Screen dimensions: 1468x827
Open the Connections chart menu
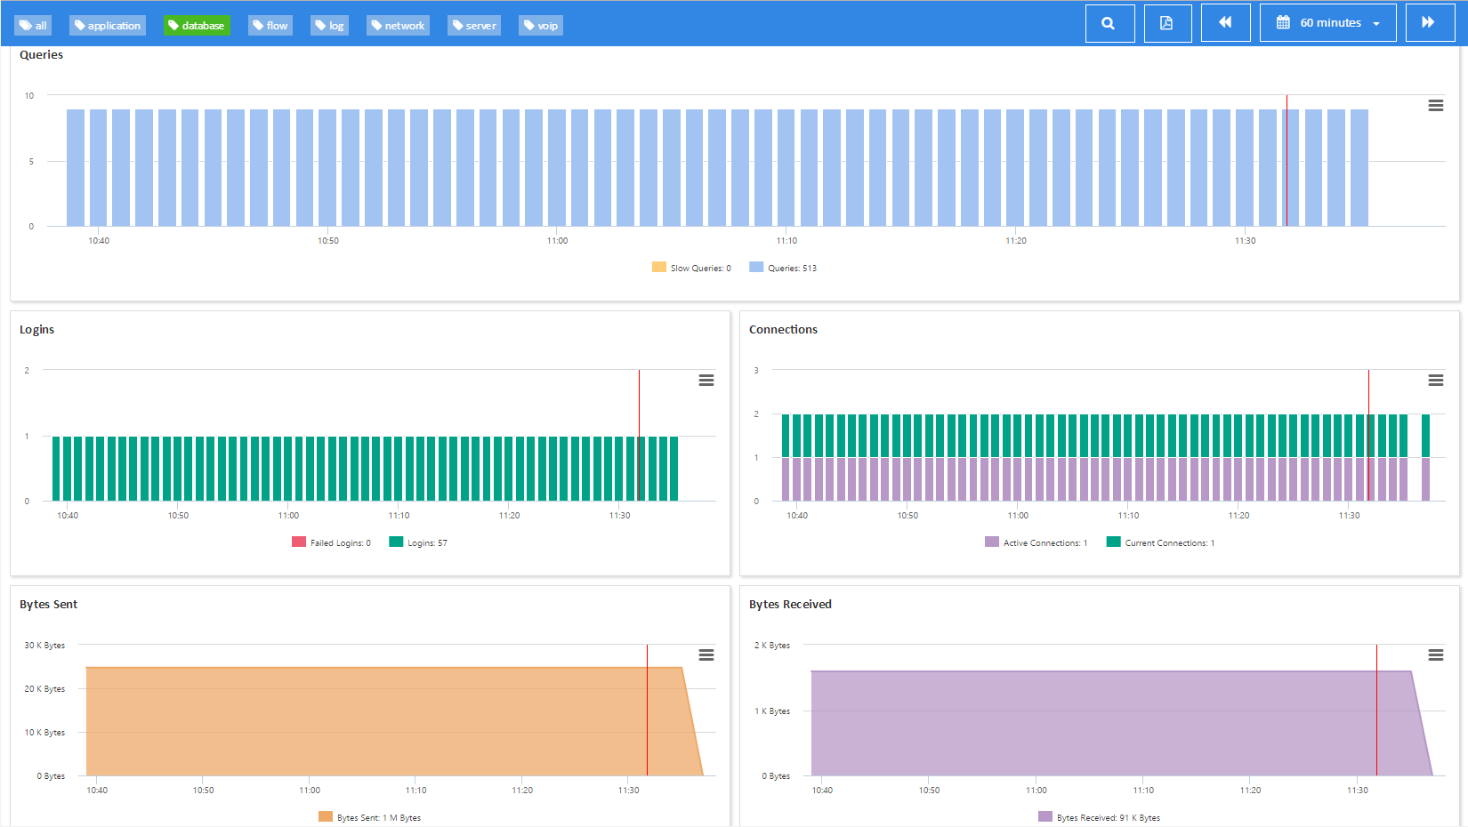1435,380
